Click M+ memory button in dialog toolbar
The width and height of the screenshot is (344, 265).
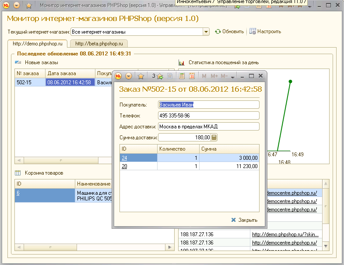pos(214,76)
